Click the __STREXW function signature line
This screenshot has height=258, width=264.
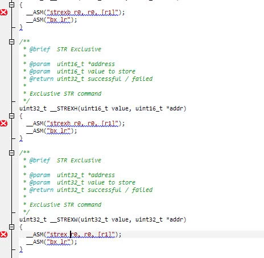(x=103, y=220)
